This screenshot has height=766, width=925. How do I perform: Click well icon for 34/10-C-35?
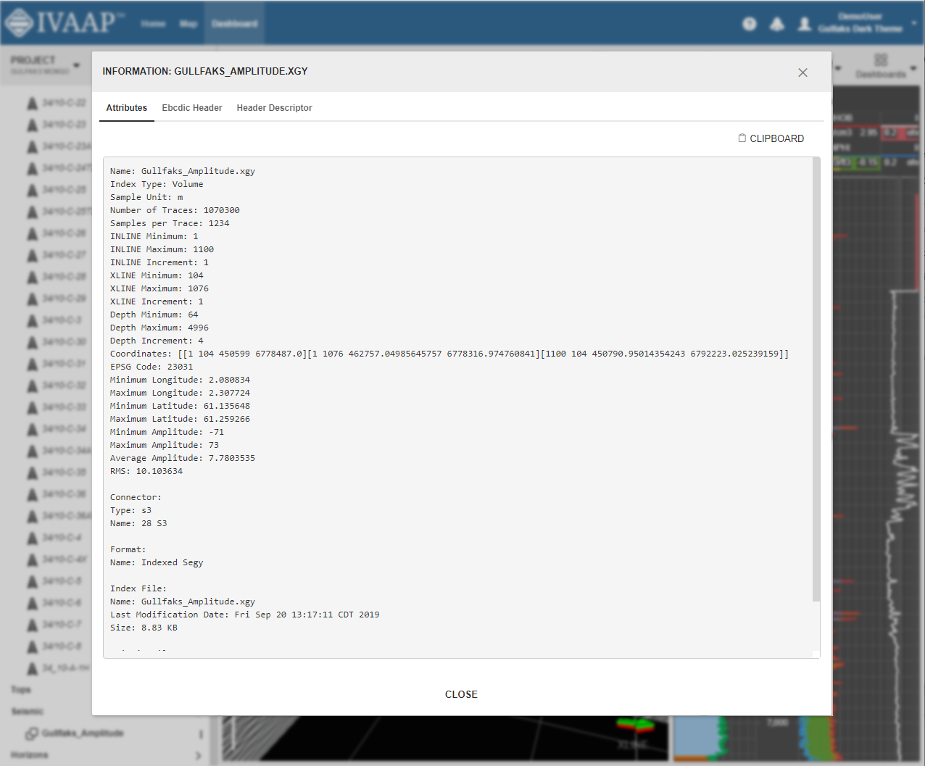[32, 472]
